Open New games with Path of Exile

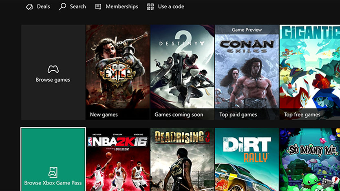pos(117,72)
